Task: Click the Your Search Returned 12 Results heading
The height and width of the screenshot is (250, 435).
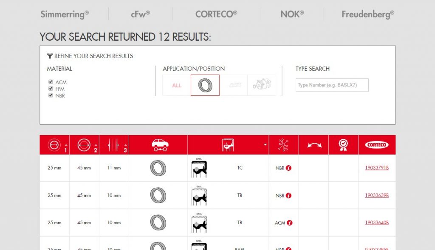Action: click(x=125, y=37)
